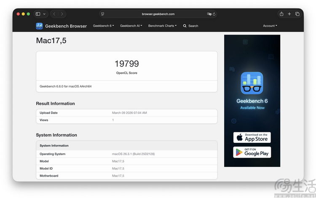Select the Views row label
316x198 pixels.
coord(44,120)
